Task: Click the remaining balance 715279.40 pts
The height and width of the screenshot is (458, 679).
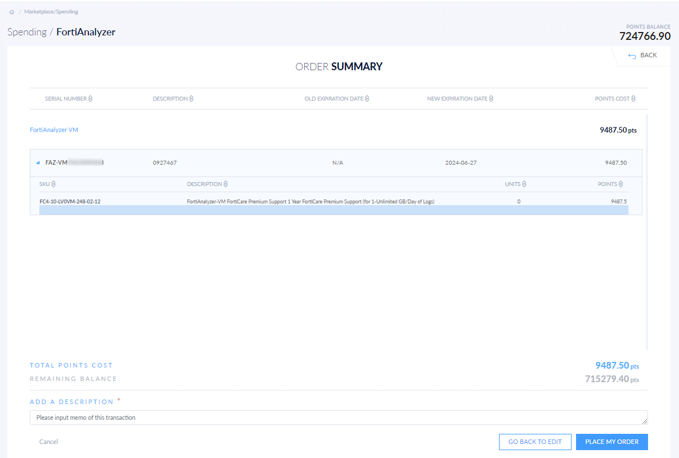Action: coord(612,379)
